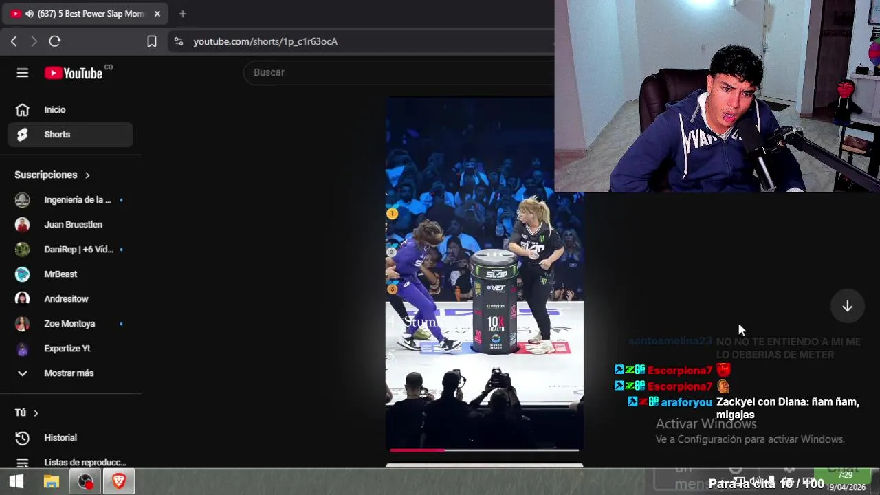Select the 5 Best Power Slap tab
Viewport: 880px width, 495px height.
[x=85, y=14]
